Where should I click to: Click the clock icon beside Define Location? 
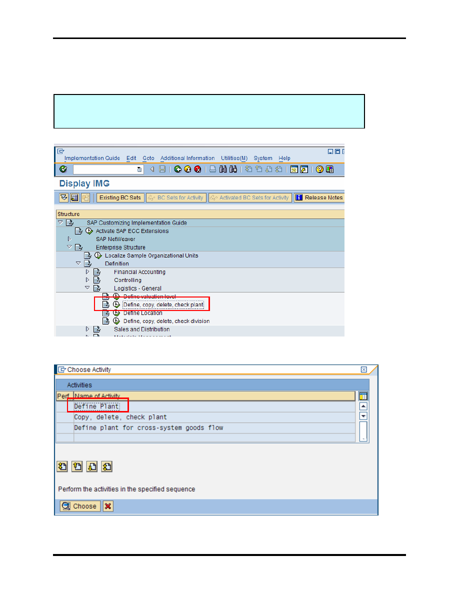(116, 313)
